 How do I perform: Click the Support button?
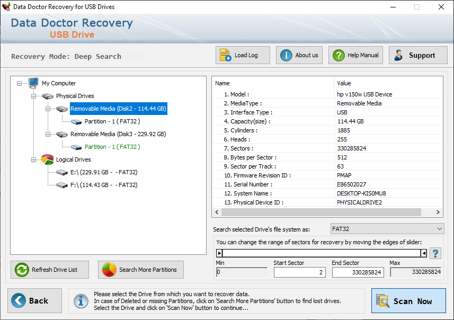coord(418,55)
